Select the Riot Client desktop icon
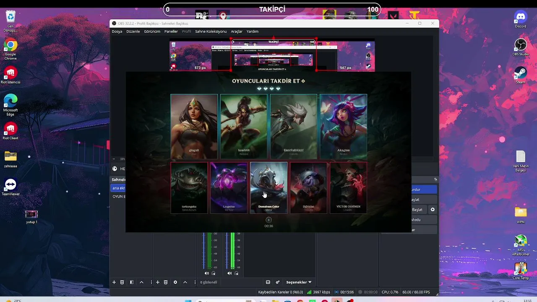537x302 pixels. click(x=10, y=131)
